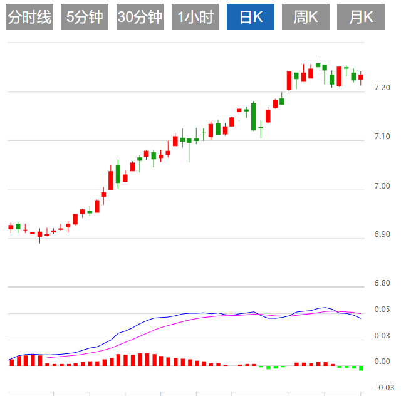Select the 0.00 MACD zero label
401x396 pixels.
click(382, 362)
